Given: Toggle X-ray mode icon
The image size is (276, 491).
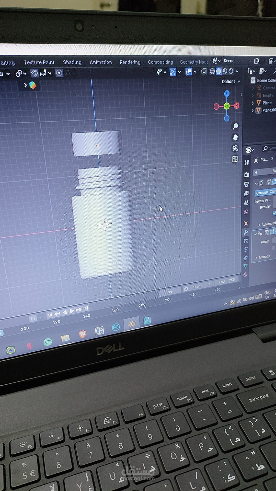Looking at the screenshot, I should tap(204, 71).
